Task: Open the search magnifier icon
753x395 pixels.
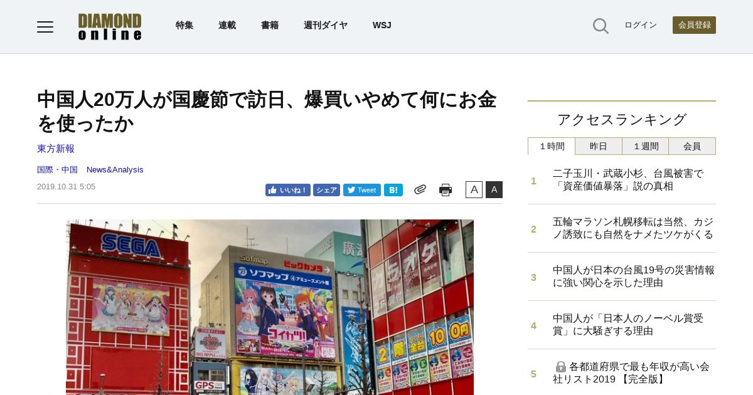Action: tap(601, 26)
